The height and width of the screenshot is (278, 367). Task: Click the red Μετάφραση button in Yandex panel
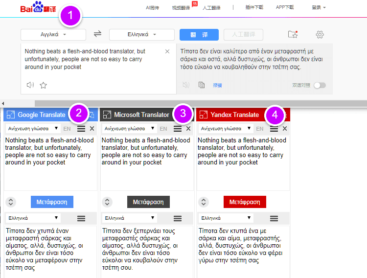point(245,202)
